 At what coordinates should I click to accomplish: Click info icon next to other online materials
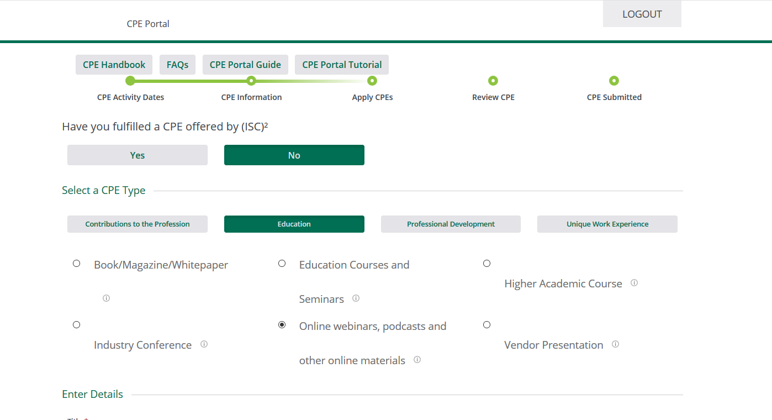coord(417,360)
